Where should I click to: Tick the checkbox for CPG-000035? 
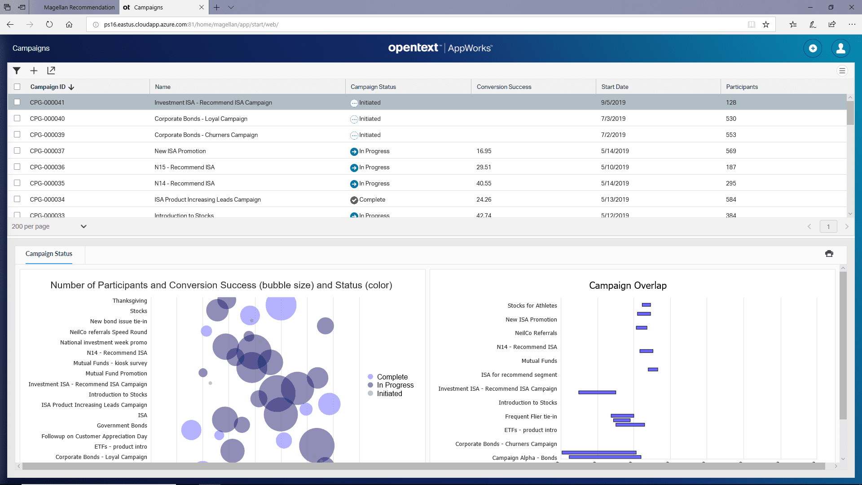click(x=17, y=183)
